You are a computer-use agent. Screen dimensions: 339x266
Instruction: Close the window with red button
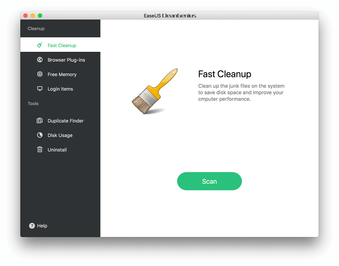point(26,15)
